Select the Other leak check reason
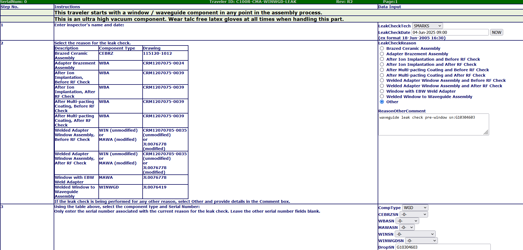The image size is (523, 250). coord(382,102)
